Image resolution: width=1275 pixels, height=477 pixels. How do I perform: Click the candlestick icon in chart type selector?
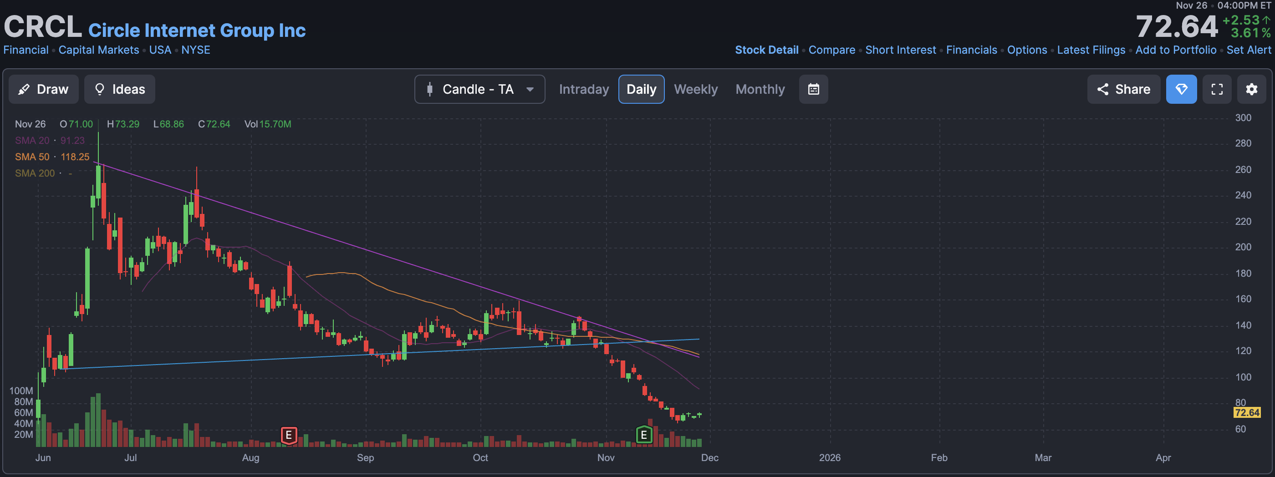tap(429, 89)
